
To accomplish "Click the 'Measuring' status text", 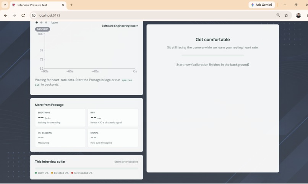I will [x=44, y=143].
